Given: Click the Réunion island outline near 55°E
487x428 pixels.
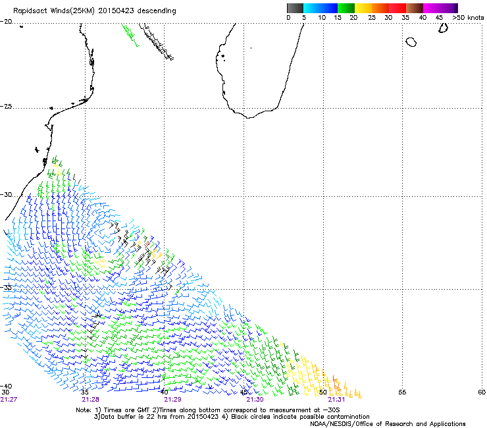Looking at the screenshot, I should pyautogui.click(x=411, y=42).
